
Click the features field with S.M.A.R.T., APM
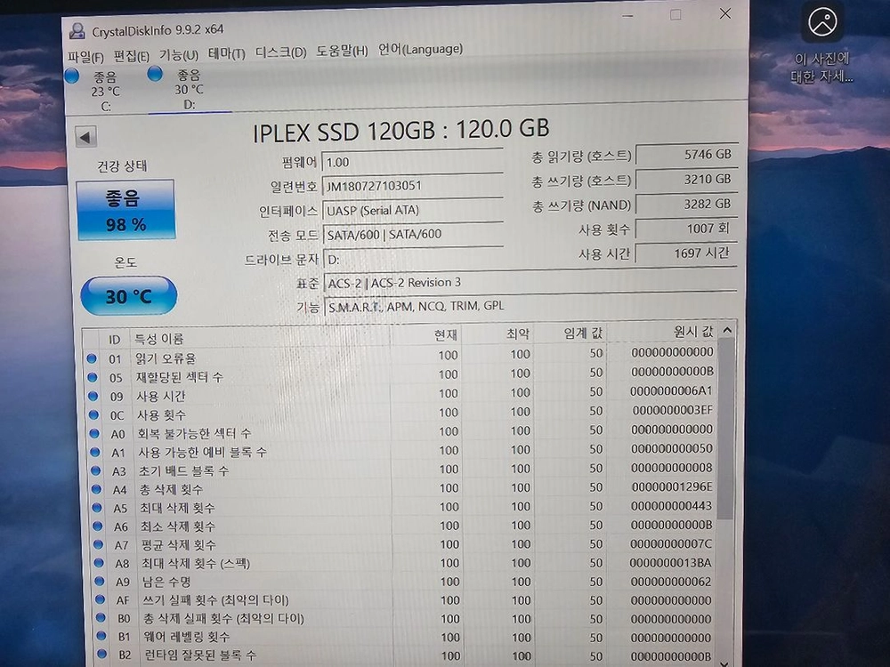[530, 306]
